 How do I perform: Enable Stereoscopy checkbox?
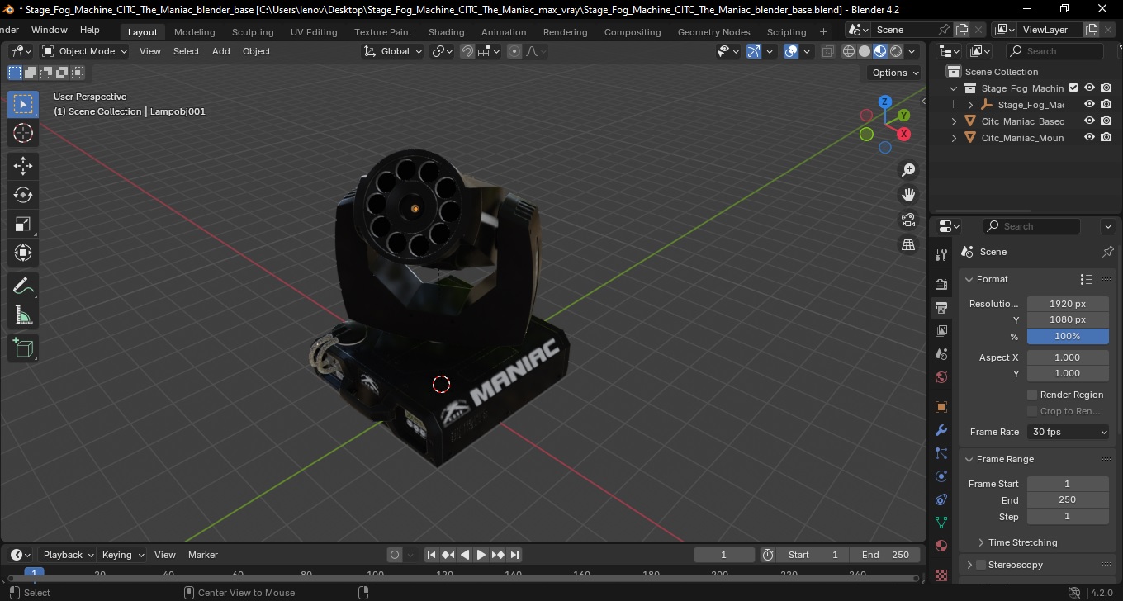pyautogui.click(x=981, y=565)
